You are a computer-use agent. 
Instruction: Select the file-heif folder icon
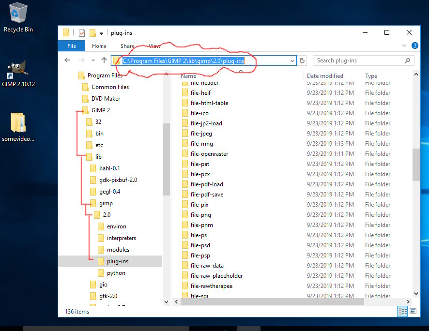pyautogui.click(x=185, y=92)
